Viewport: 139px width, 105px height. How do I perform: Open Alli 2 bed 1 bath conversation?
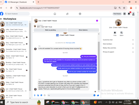pyautogui.click(x=14, y=96)
